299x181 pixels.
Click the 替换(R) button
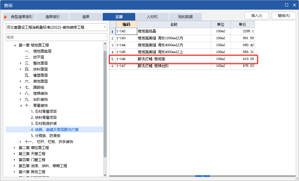[284, 15]
